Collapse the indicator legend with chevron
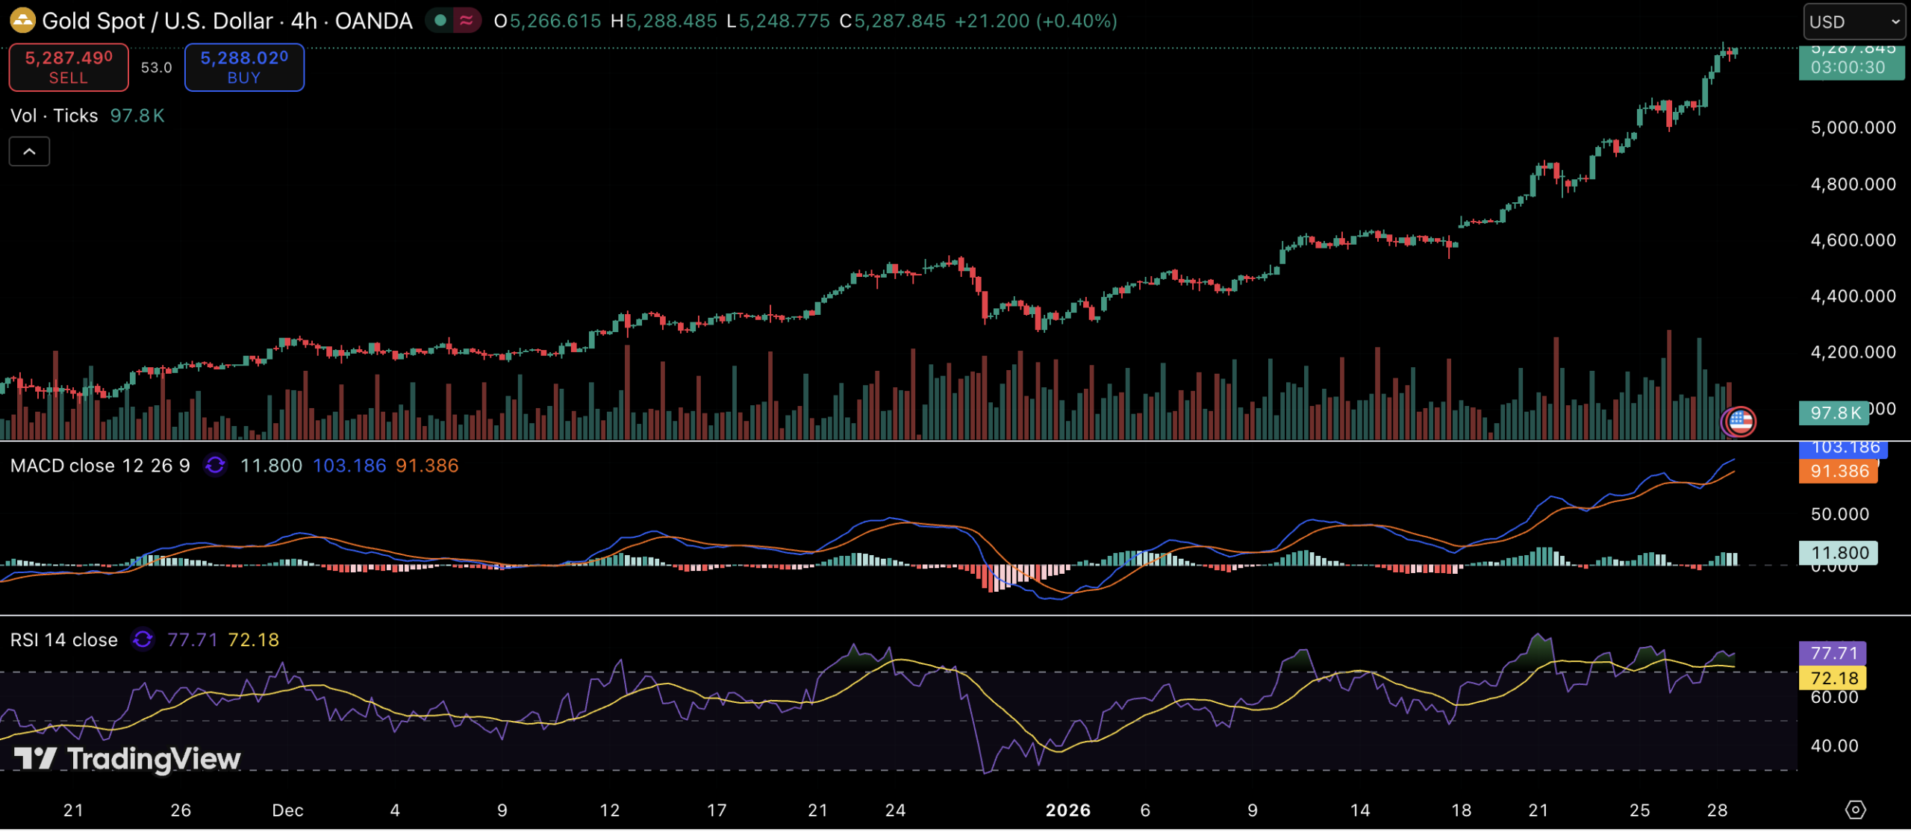Viewport: 1911px width, 832px height. coord(29,151)
